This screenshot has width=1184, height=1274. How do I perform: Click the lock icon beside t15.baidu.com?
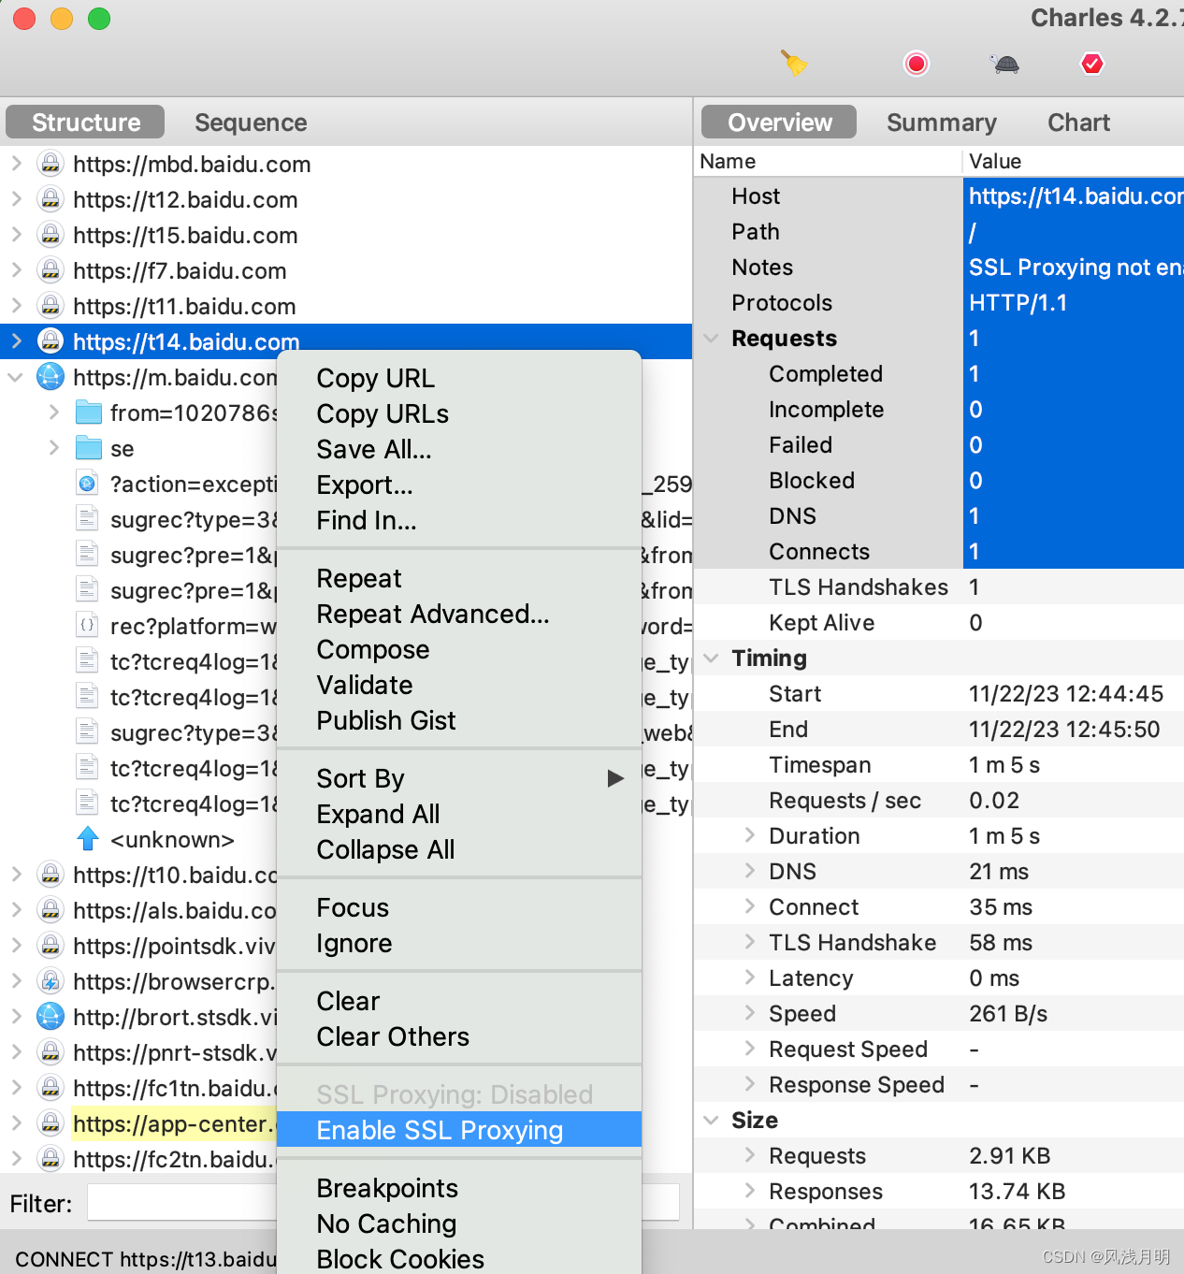(x=51, y=235)
